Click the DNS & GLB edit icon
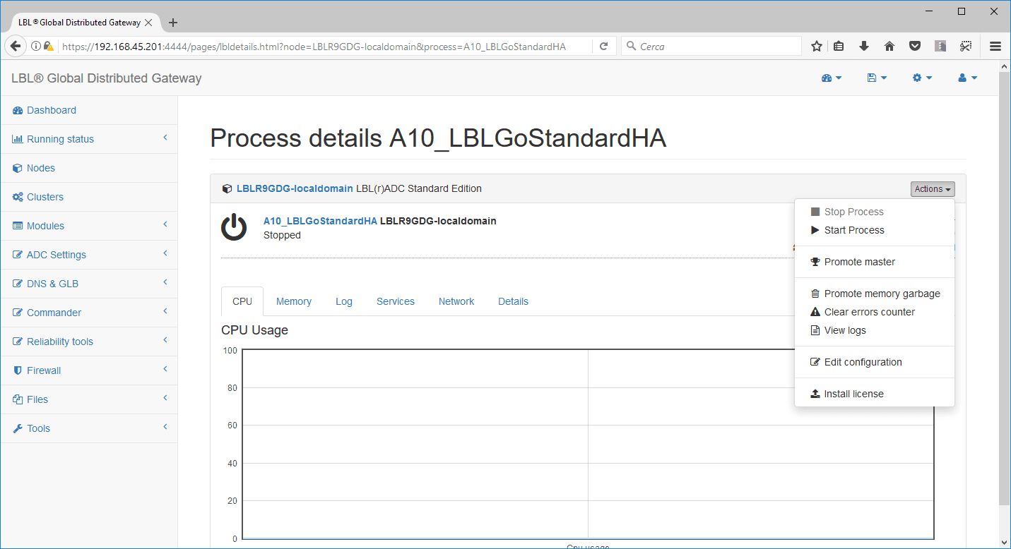1011x549 pixels. tap(18, 284)
